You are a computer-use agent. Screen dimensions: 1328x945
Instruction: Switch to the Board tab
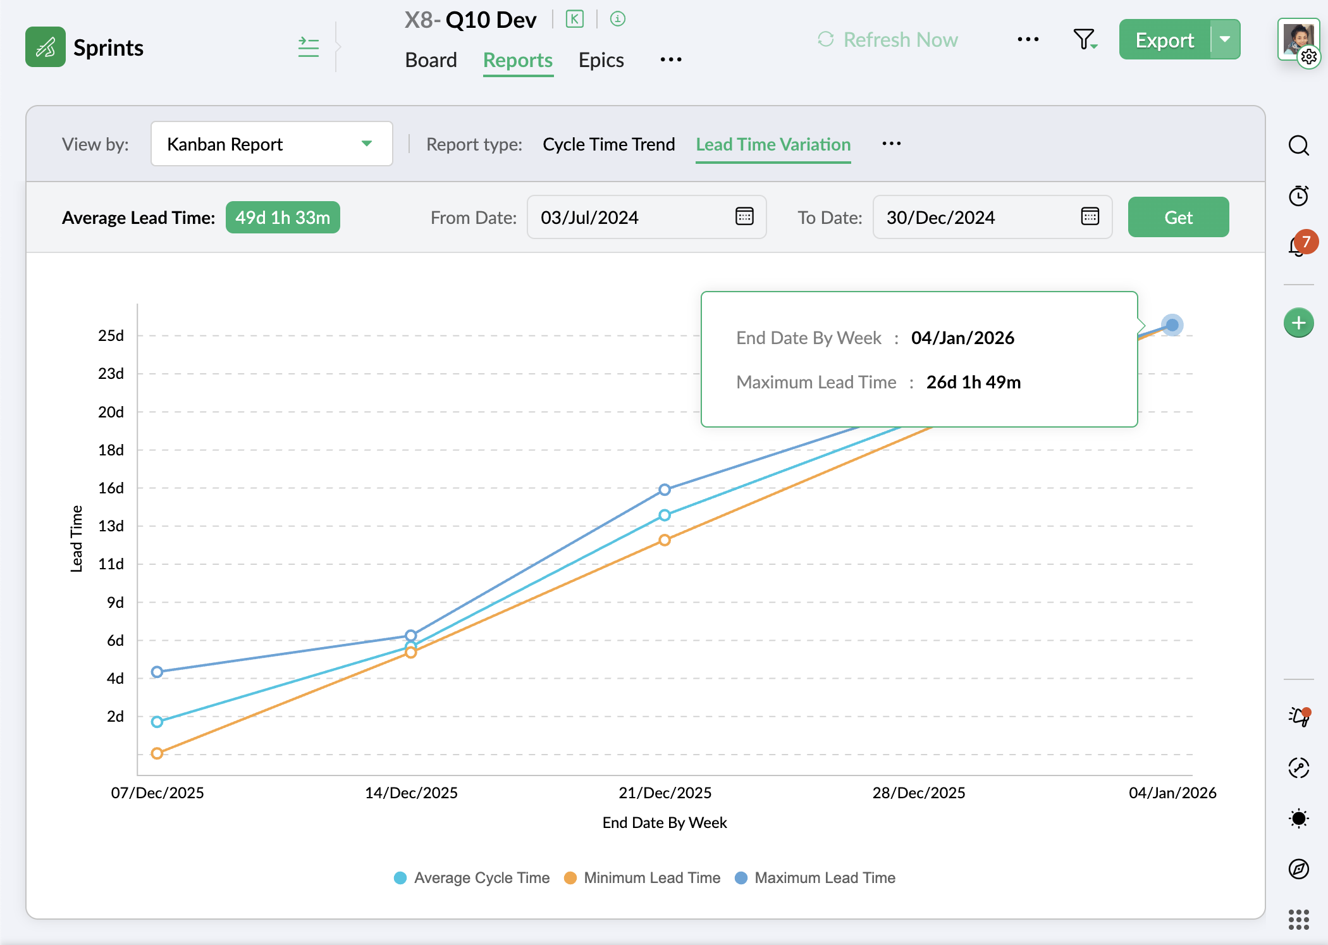click(431, 60)
